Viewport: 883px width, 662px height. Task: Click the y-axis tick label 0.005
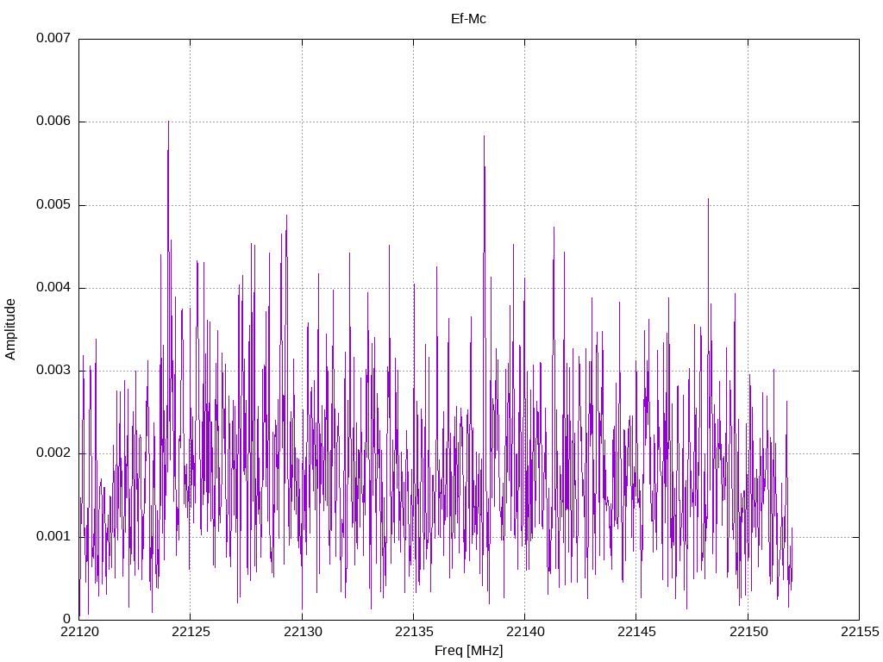point(53,204)
